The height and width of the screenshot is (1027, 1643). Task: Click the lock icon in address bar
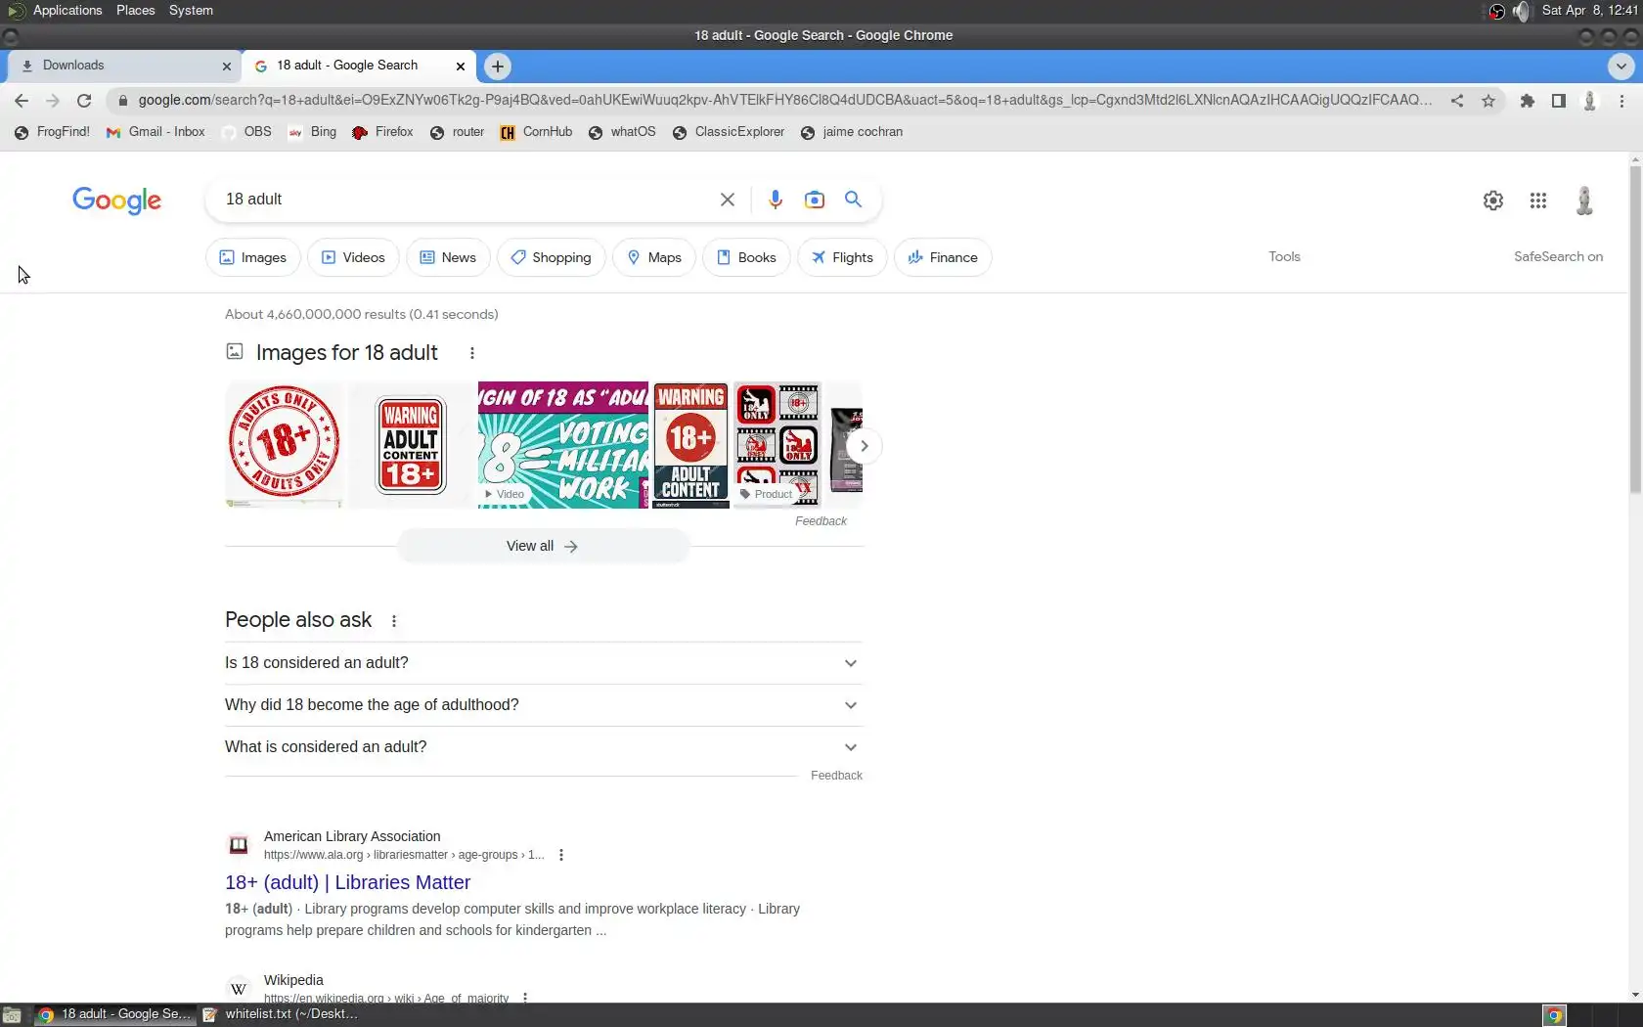[x=123, y=101]
